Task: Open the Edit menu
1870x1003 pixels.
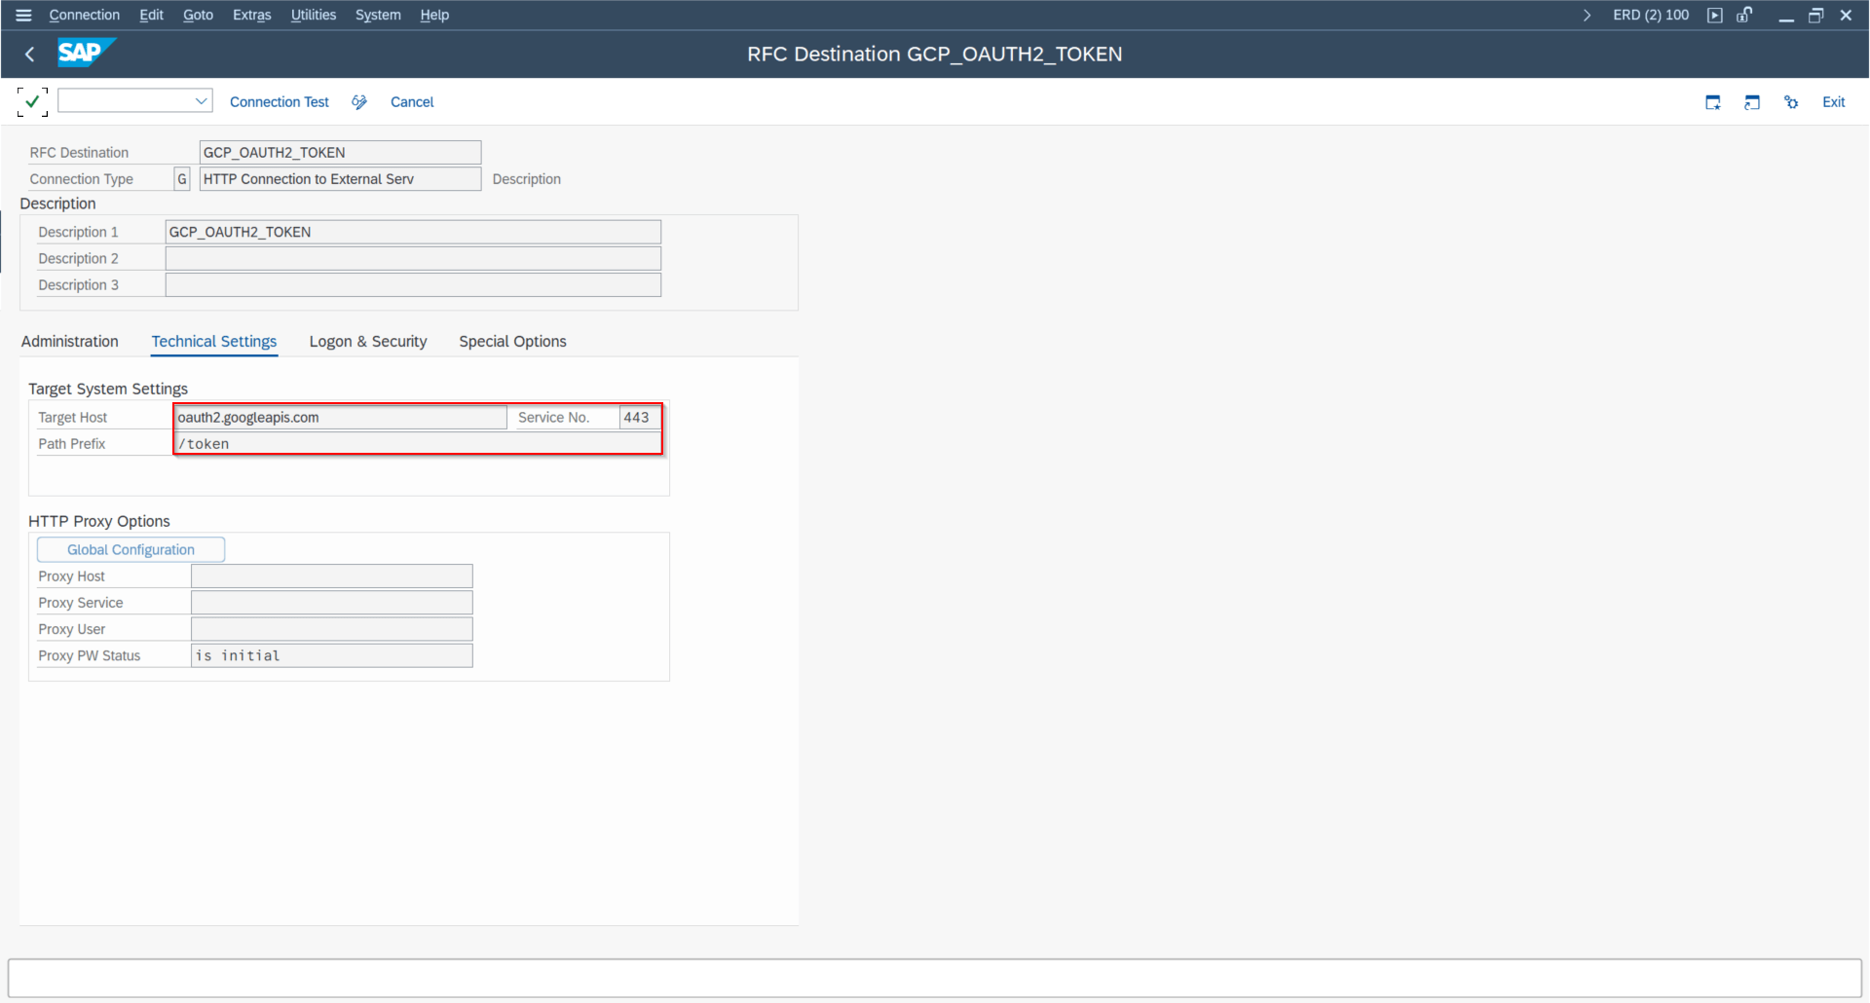Action: (151, 15)
